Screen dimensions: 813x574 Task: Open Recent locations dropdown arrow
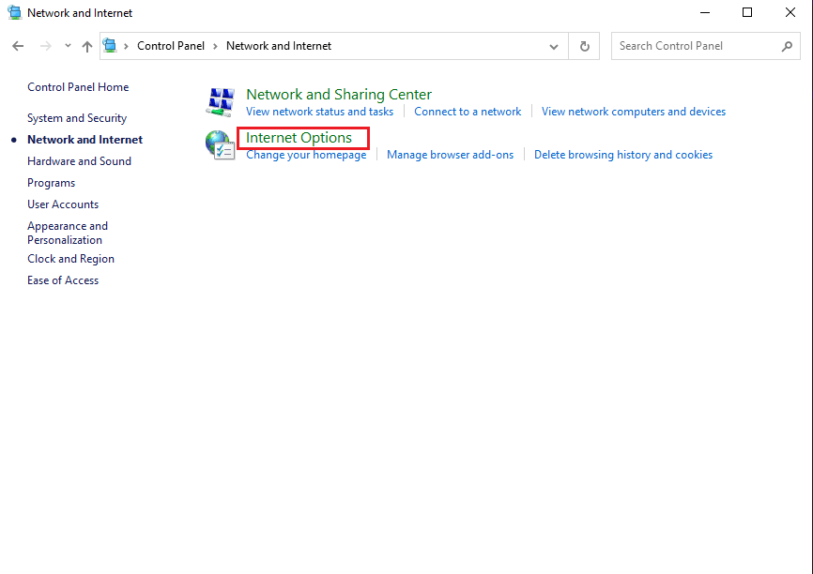click(x=68, y=46)
